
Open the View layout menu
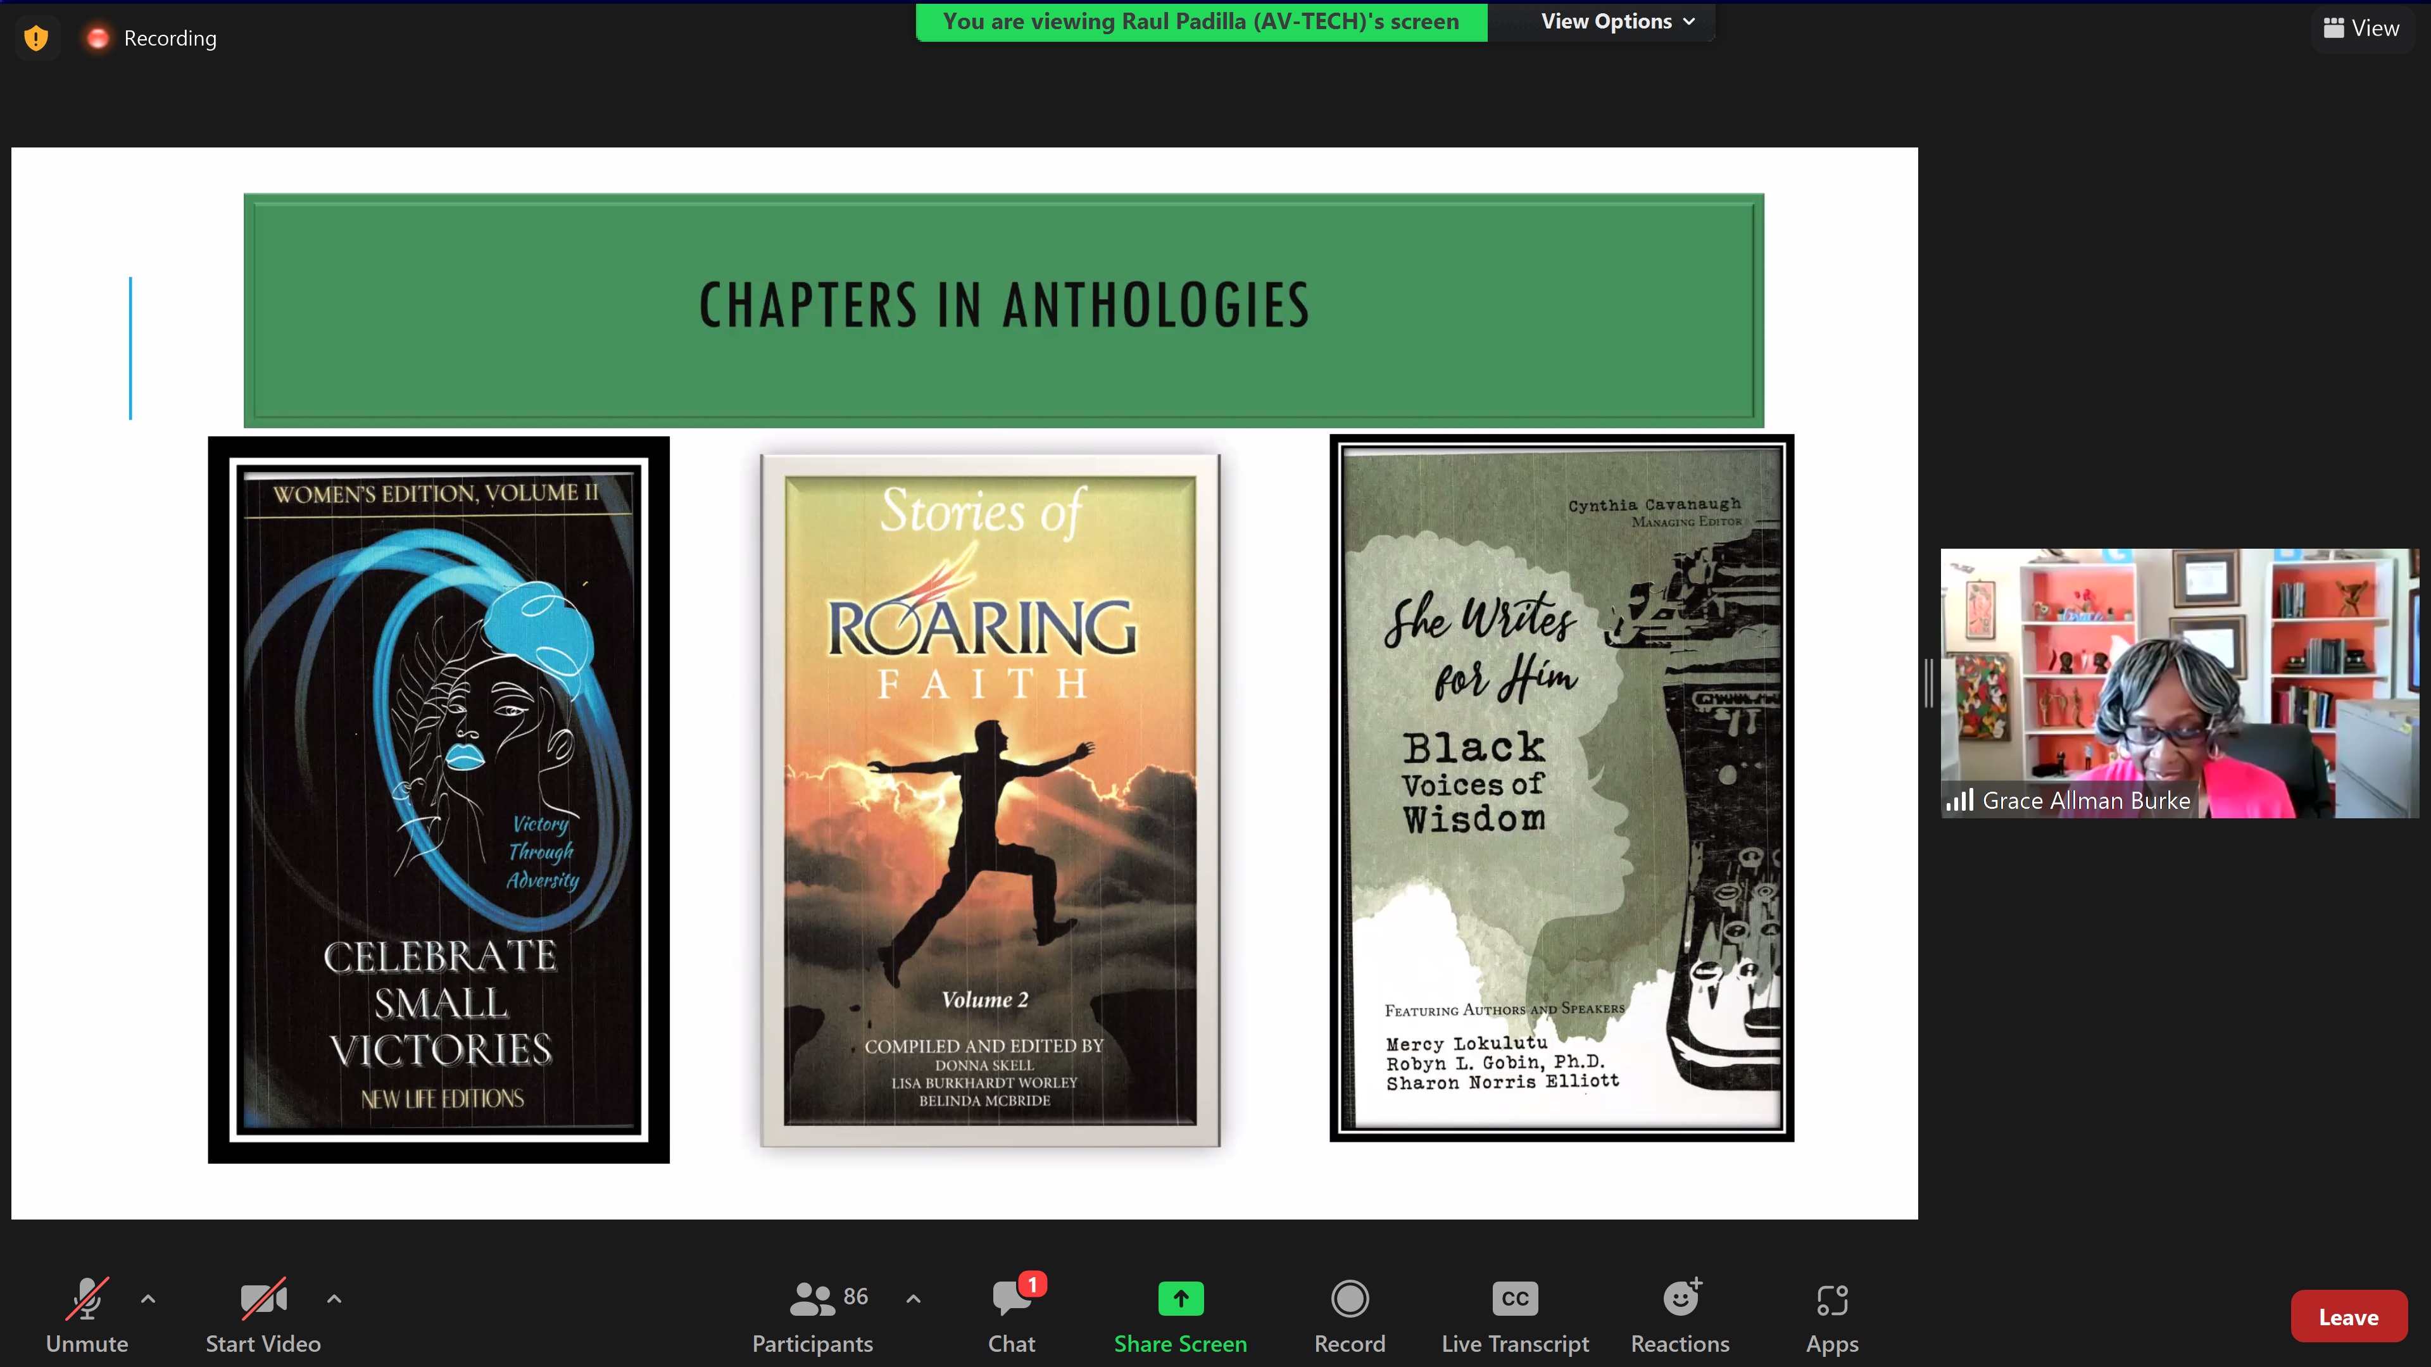[2361, 28]
